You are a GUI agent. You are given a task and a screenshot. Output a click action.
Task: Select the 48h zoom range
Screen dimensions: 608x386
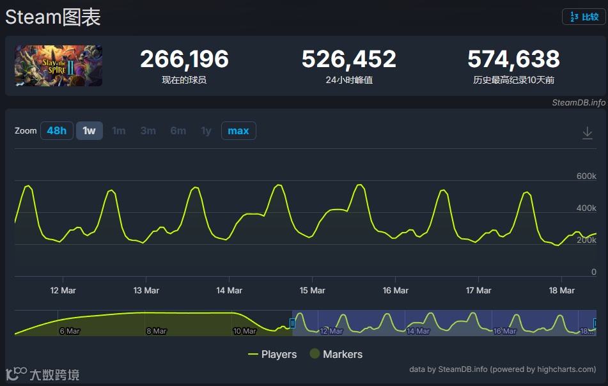[x=57, y=130]
